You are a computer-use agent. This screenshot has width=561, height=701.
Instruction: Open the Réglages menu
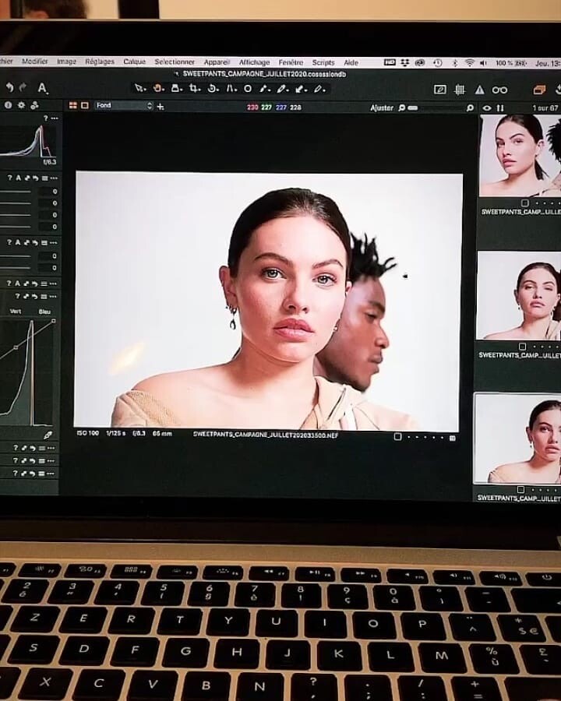[100, 62]
